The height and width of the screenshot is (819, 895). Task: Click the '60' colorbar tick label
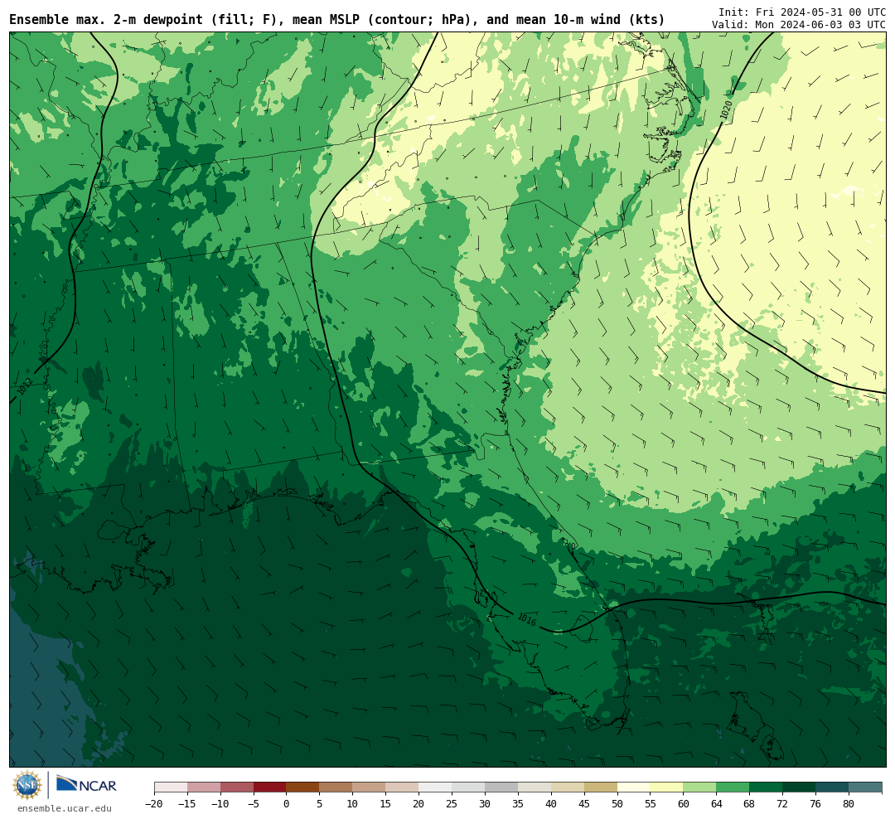click(x=684, y=804)
